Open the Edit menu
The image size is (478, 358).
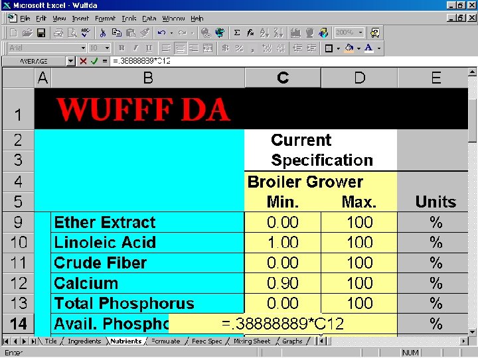click(x=41, y=19)
